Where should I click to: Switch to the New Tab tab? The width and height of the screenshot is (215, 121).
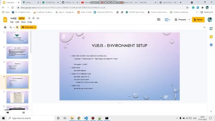click(147, 2)
